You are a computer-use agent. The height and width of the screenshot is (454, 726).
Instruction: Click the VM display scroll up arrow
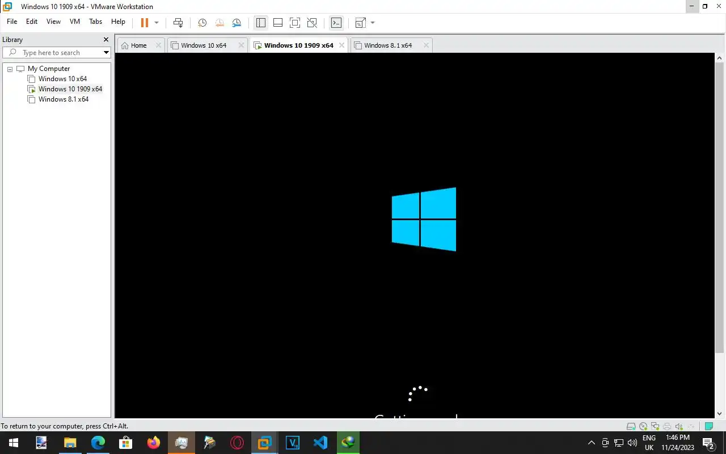(720, 58)
